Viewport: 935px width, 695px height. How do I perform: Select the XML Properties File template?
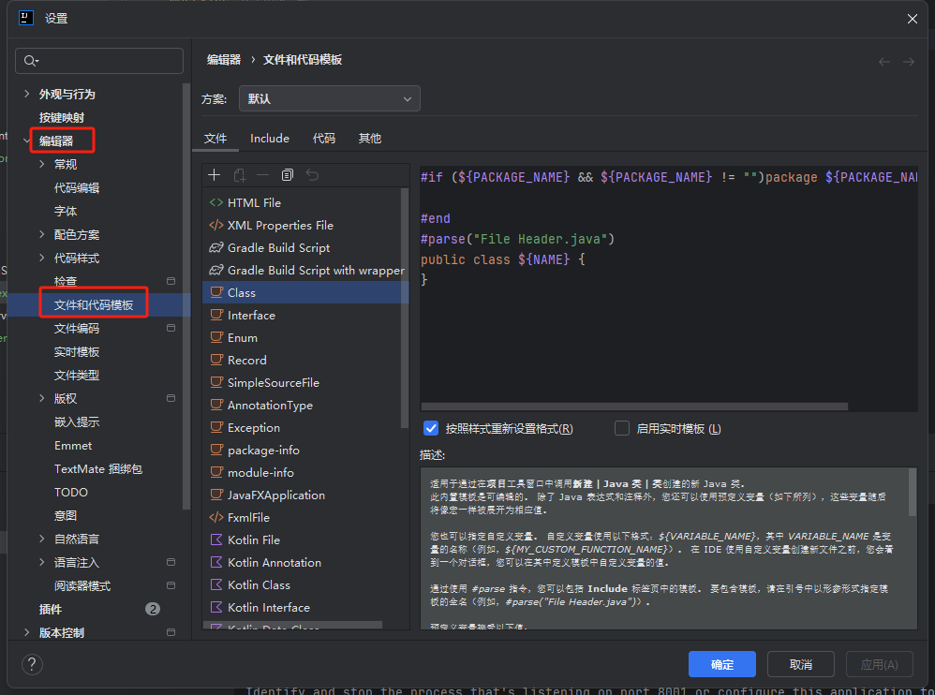pyautogui.click(x=305, y=226)
